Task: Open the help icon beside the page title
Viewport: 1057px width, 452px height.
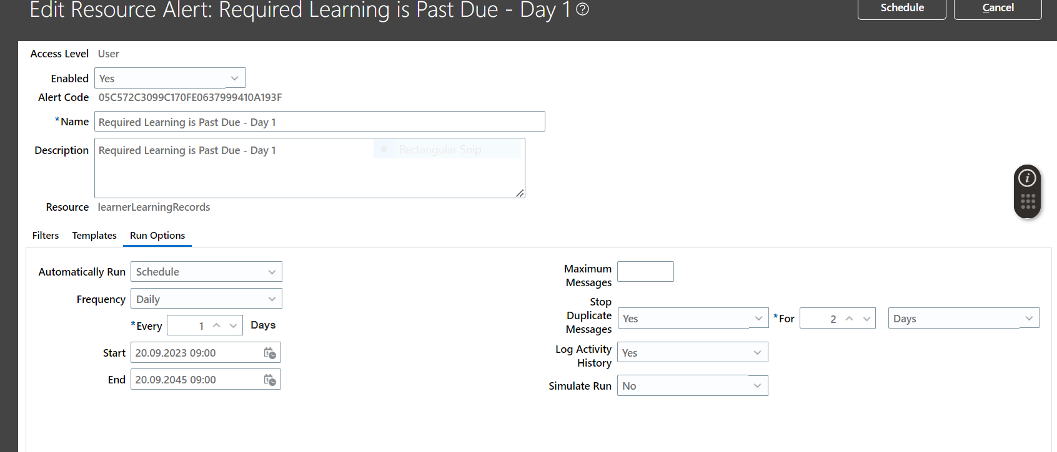Action: tap(582, 9)
